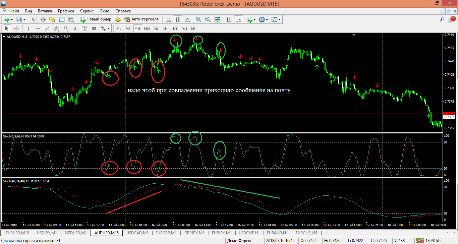Switch to the EURUSD,M15 chart tab
Viewport: 458px width, 244px height.
point(17,233)
